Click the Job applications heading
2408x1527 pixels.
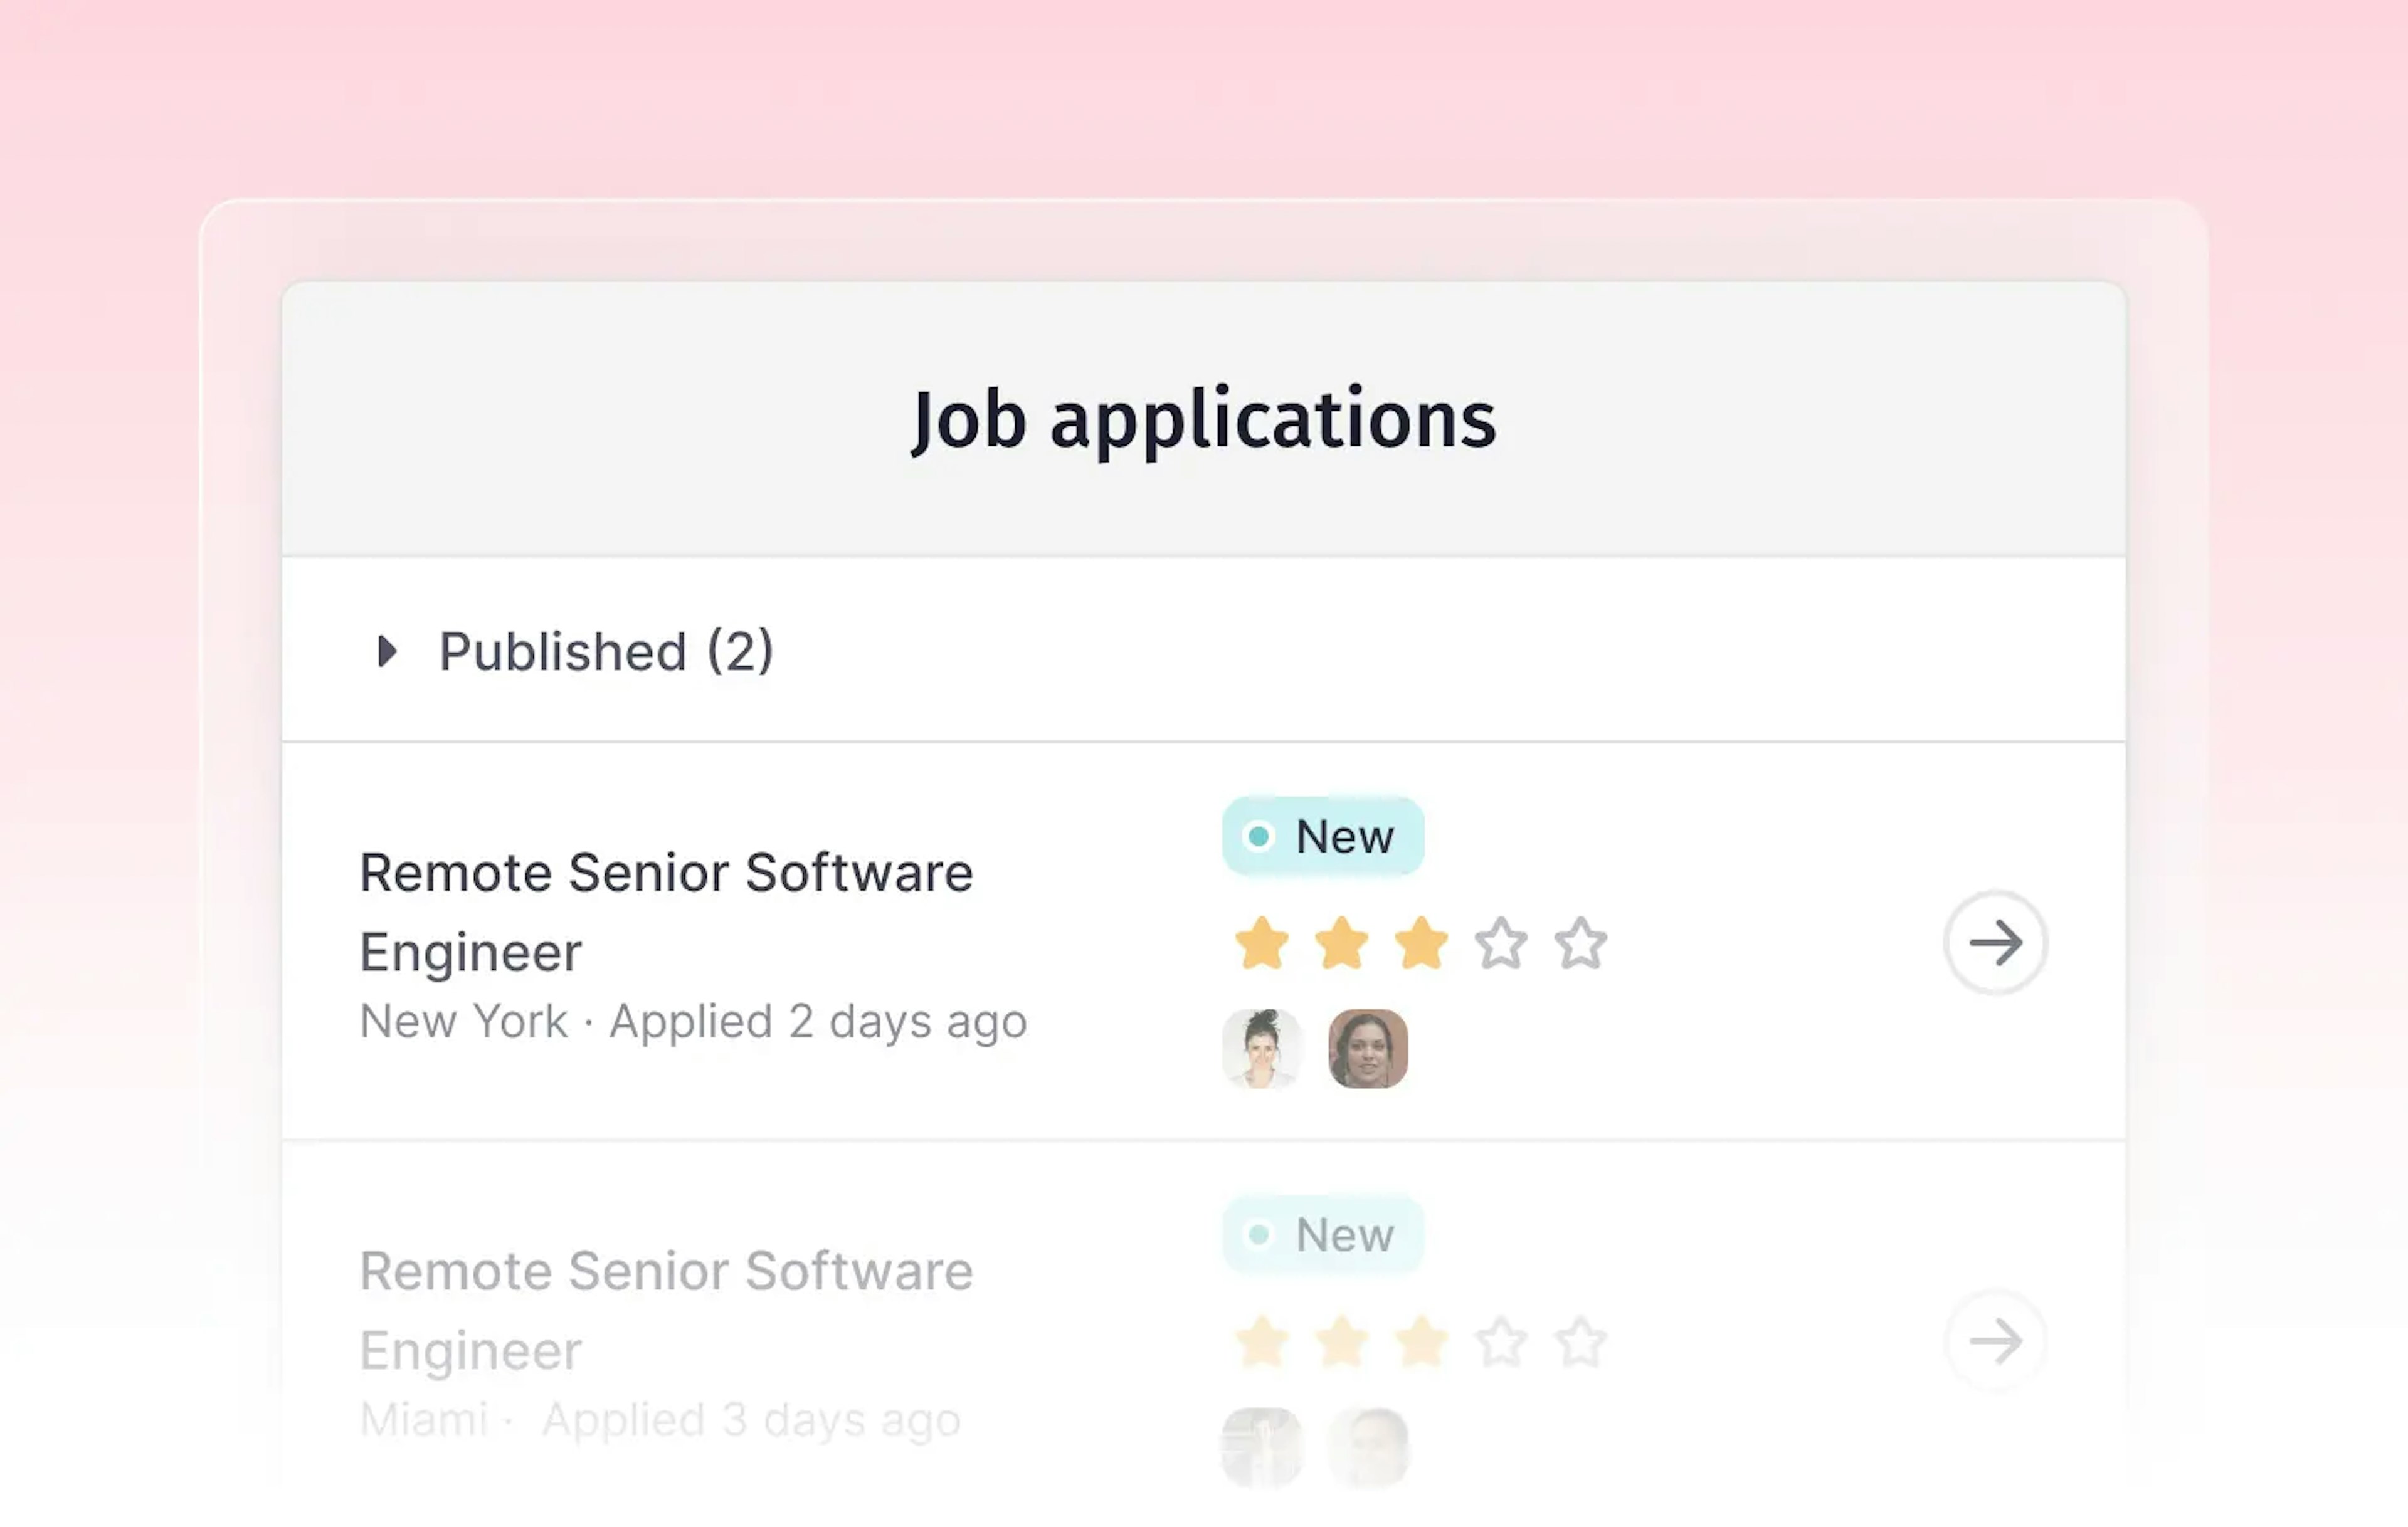(x=1203, y=419)
